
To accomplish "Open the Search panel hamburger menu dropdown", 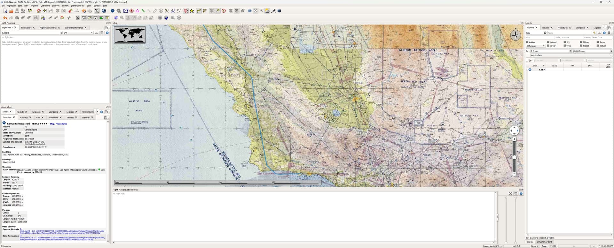I will 610,33.
